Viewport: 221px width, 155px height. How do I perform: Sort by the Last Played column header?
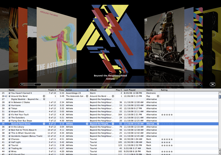tap(134, 90)
